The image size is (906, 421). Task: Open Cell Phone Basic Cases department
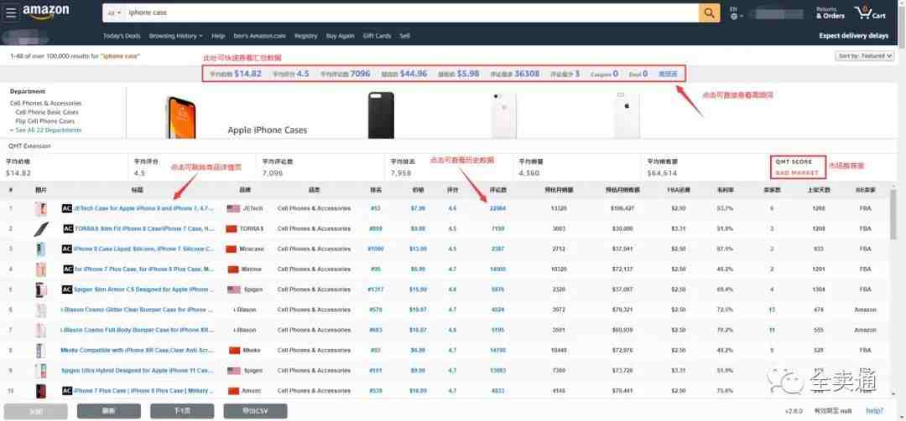click(x=47, y=112)
